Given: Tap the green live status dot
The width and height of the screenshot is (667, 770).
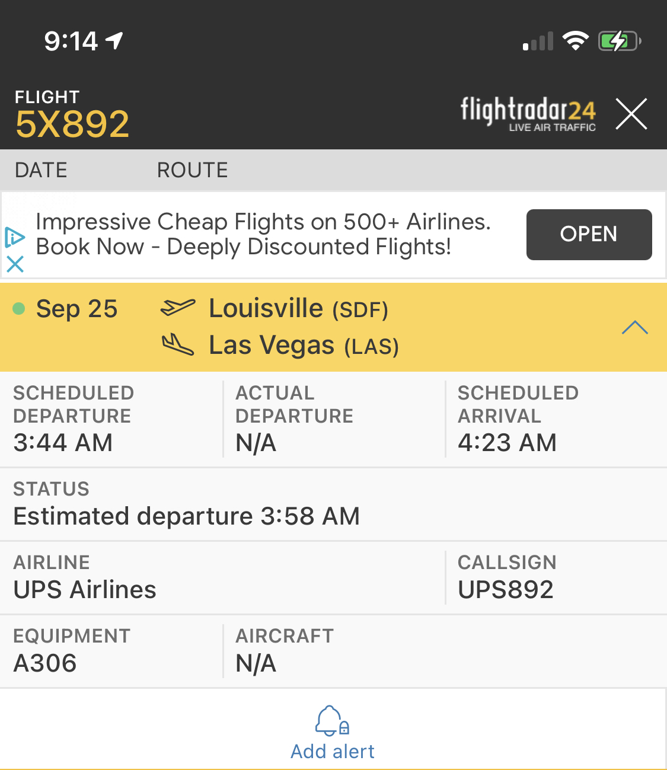Looking at the screenshot, I should pyautogui.click(x=19, y=308).
